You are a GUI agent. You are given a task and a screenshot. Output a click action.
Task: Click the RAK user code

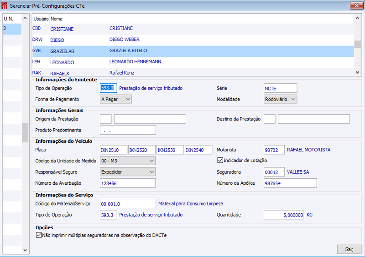[37, 73]
